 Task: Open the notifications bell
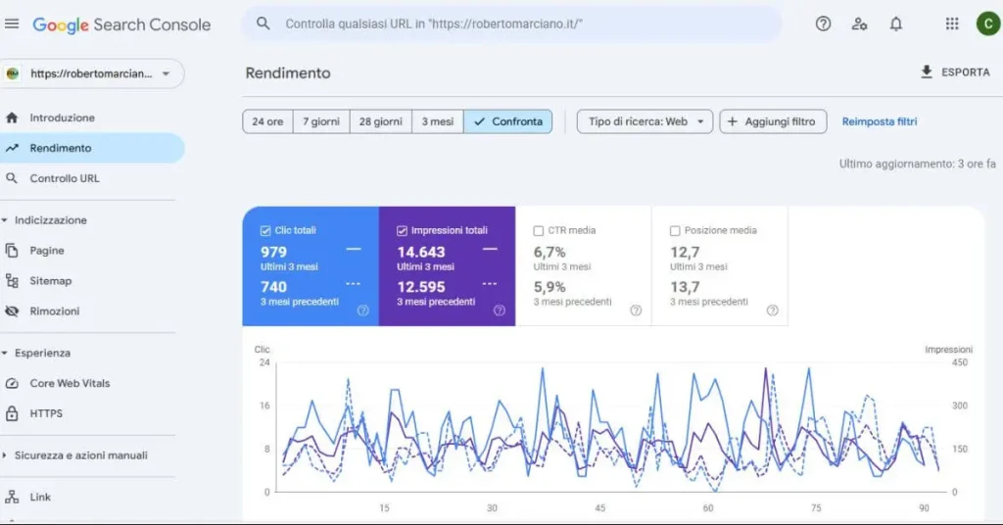pyautogui.click(x=895, y=24)
